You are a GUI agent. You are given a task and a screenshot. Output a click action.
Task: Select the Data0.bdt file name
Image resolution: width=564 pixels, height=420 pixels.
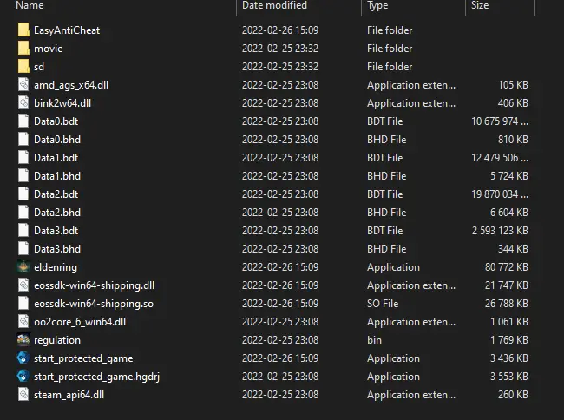tap(56, 121)
